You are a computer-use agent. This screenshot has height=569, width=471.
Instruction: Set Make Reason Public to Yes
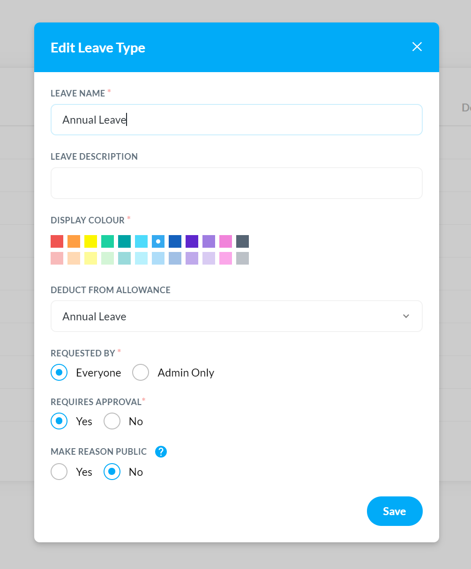[x=59, y=472]
